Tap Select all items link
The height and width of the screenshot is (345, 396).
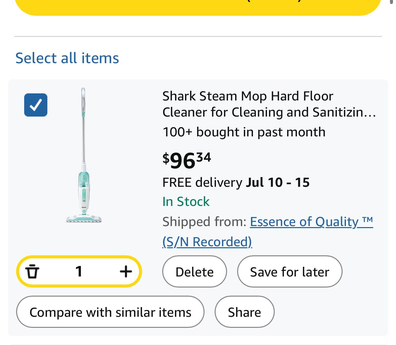[x=67, y=58]
